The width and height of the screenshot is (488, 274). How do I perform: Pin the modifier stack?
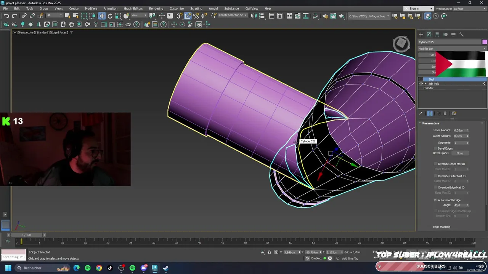tap(421, 113)
